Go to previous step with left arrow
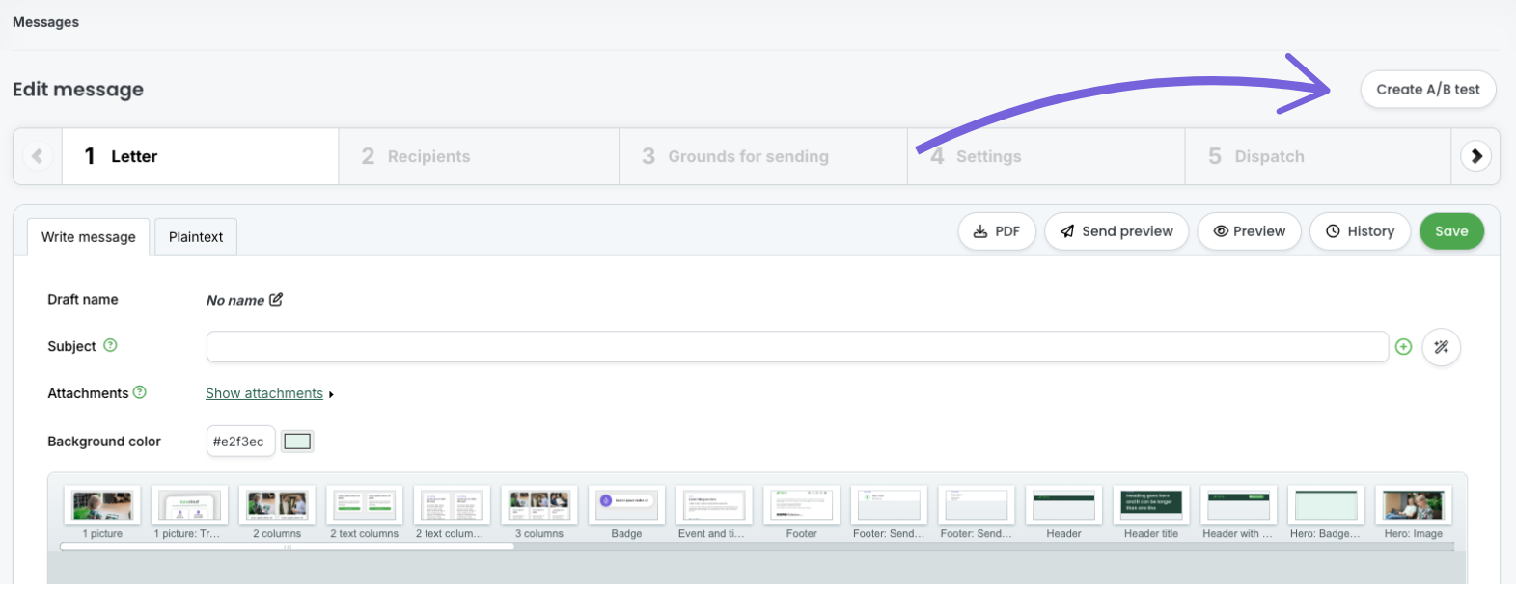1516x589 pixels. tap(38, 156)
